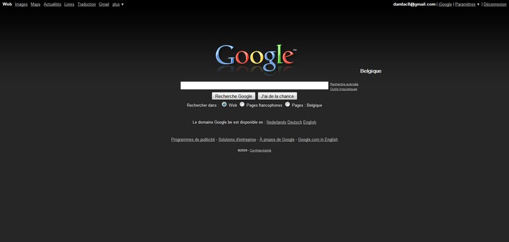The image size is (509, 242).
Task: Focus the Google search input field
Action: point(254,85)
